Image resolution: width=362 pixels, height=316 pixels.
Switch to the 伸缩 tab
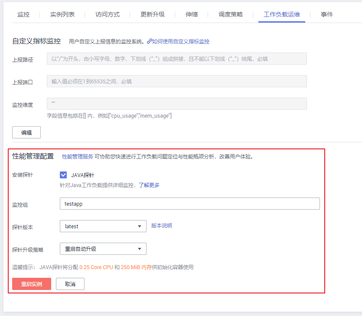click(192, 14)
